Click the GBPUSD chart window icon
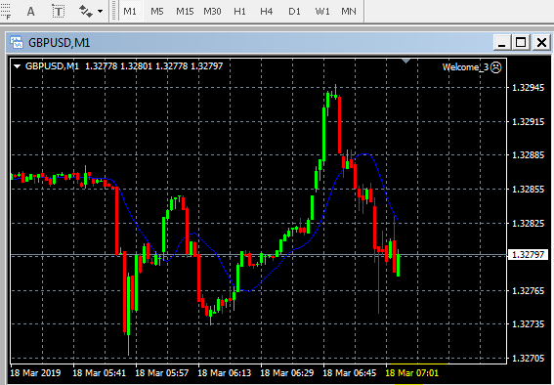The height and width of the screenshot is (385, 554). point(17,42)
